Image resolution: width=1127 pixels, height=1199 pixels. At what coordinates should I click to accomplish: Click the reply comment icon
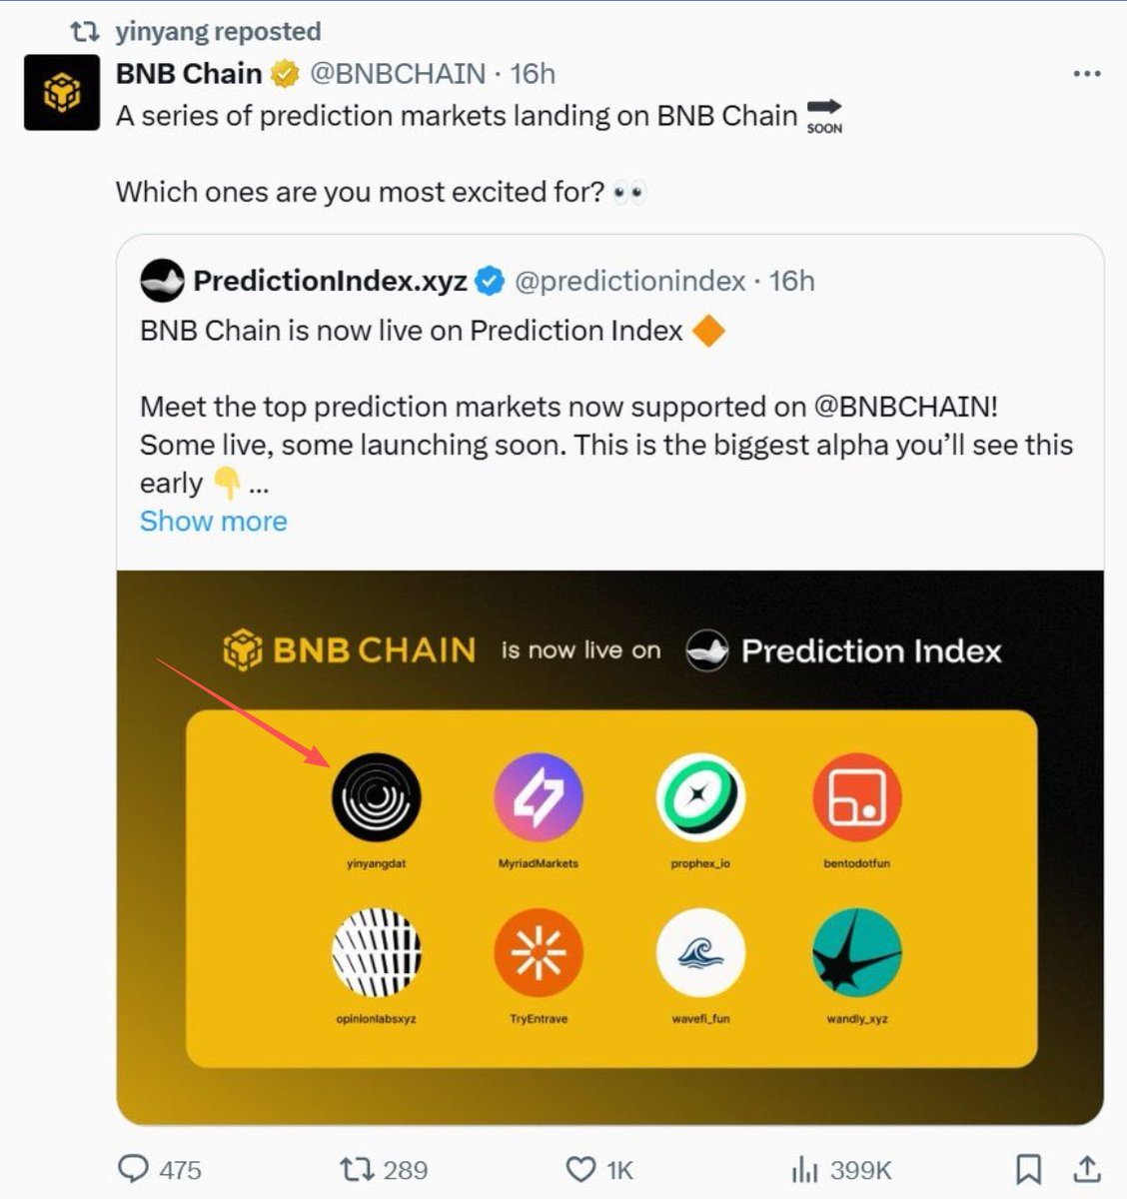pyautogui.click(x=134, y=1169)
